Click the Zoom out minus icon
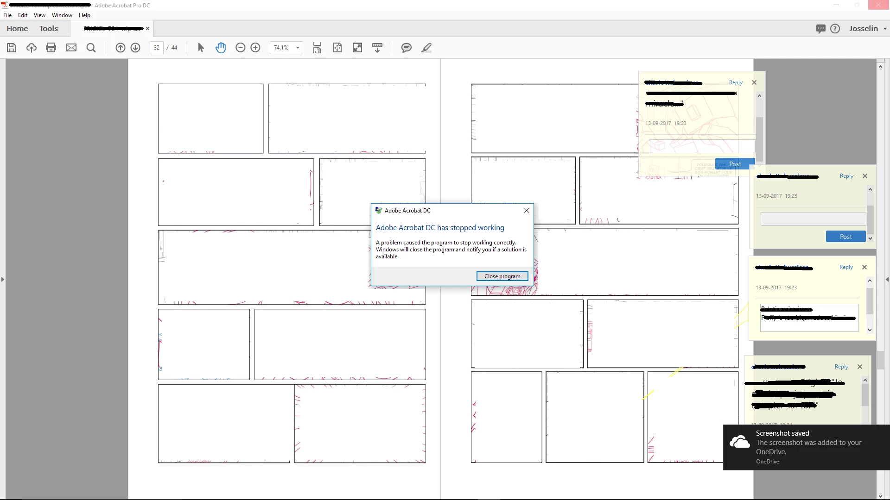Screen dimensions: 890x500 (x=240, y=48)
